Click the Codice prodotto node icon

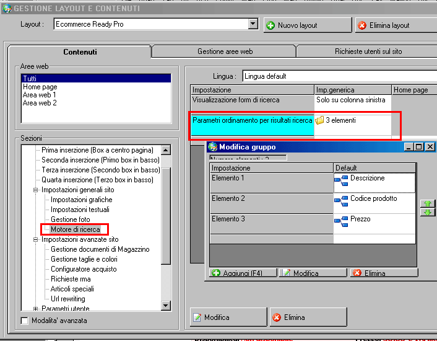tap(341, 201)
